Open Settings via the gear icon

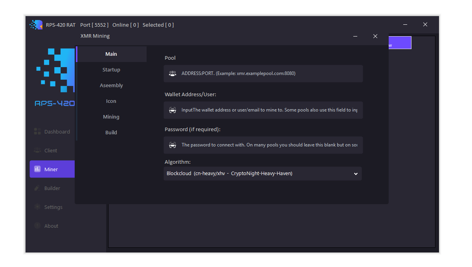point(37,207)
